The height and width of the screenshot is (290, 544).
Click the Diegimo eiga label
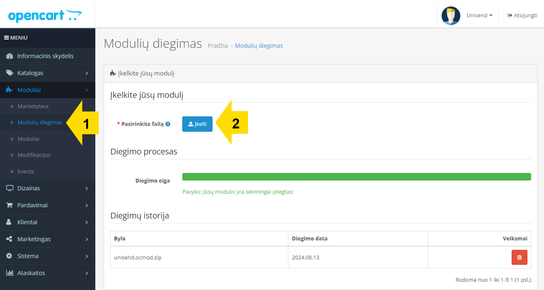153,181
